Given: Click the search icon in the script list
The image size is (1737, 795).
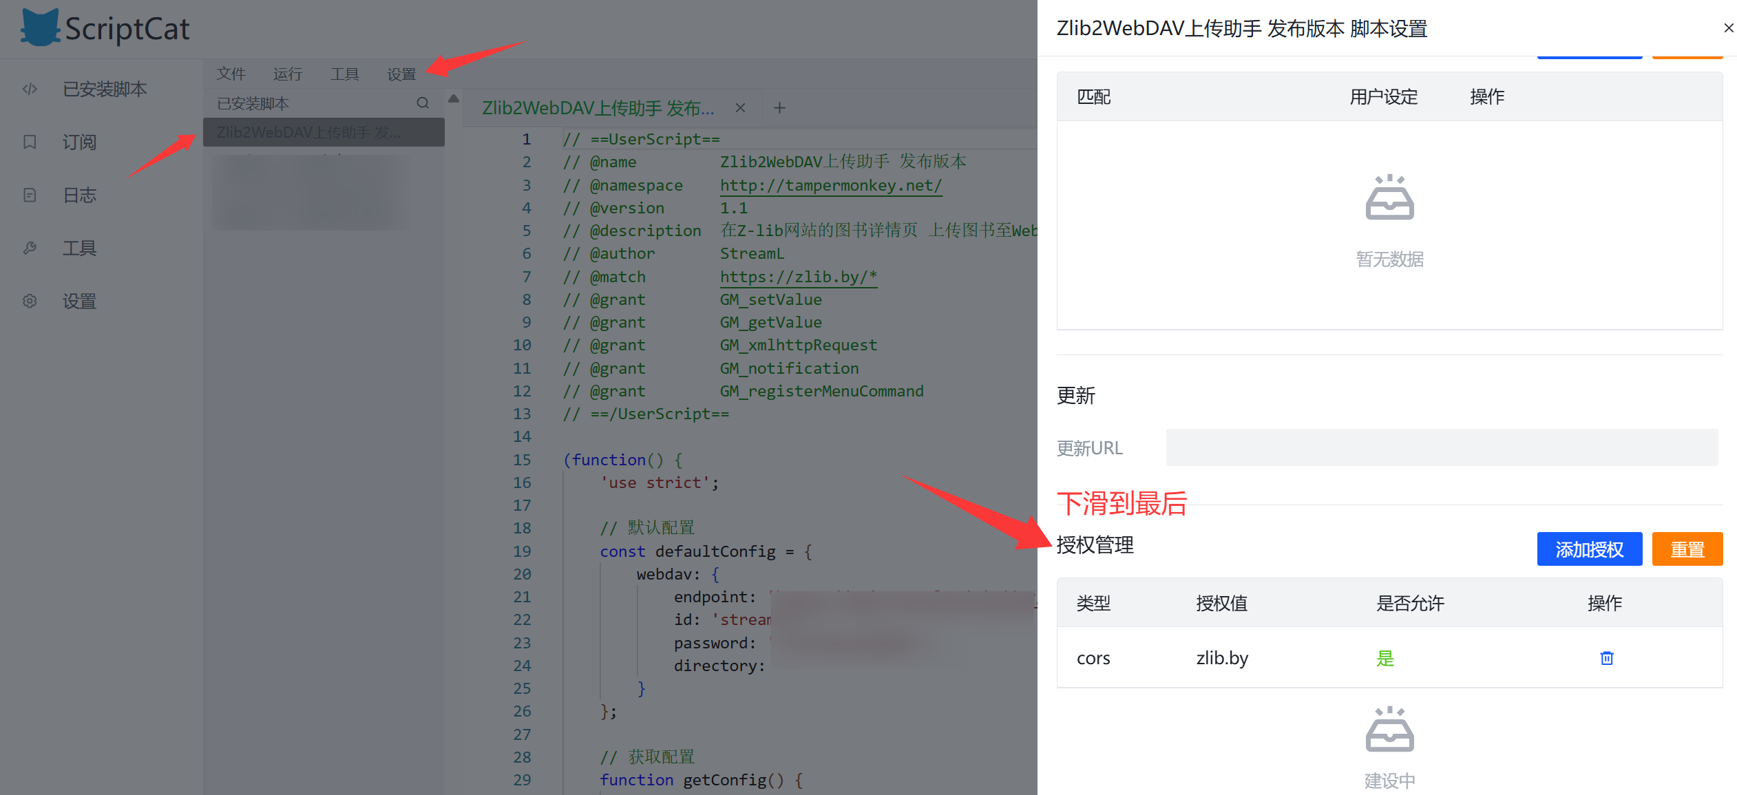Looking at the screenshot, I should [423, 103].
